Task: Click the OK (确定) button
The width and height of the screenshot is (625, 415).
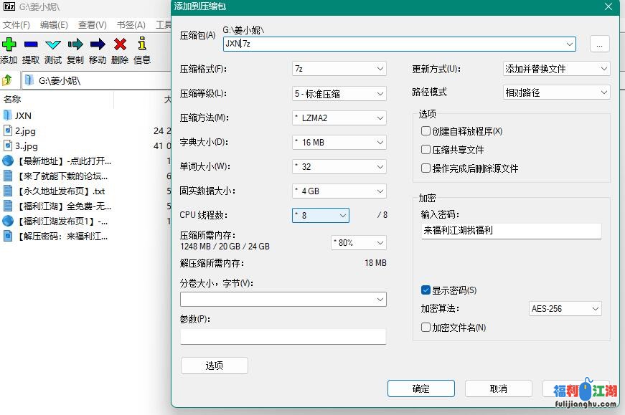Action: coord(421,388)
